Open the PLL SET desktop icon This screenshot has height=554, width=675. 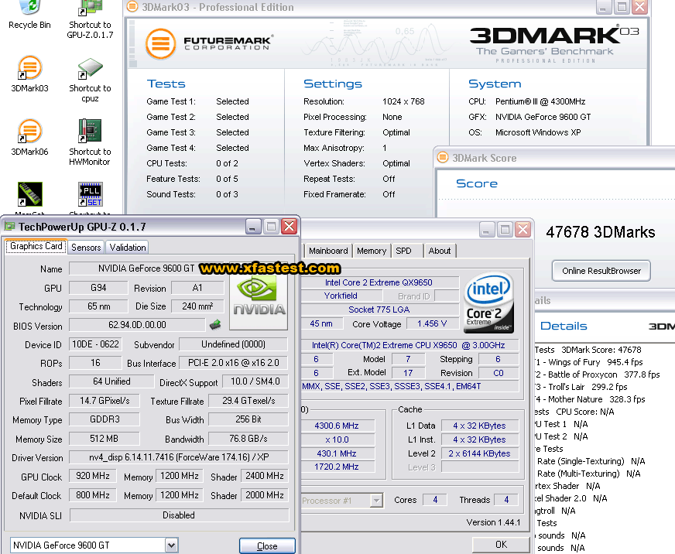click(x=90, y=194)
